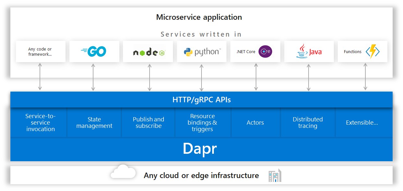Open the Resource bindings & triggers block

[x=203, y=122]
